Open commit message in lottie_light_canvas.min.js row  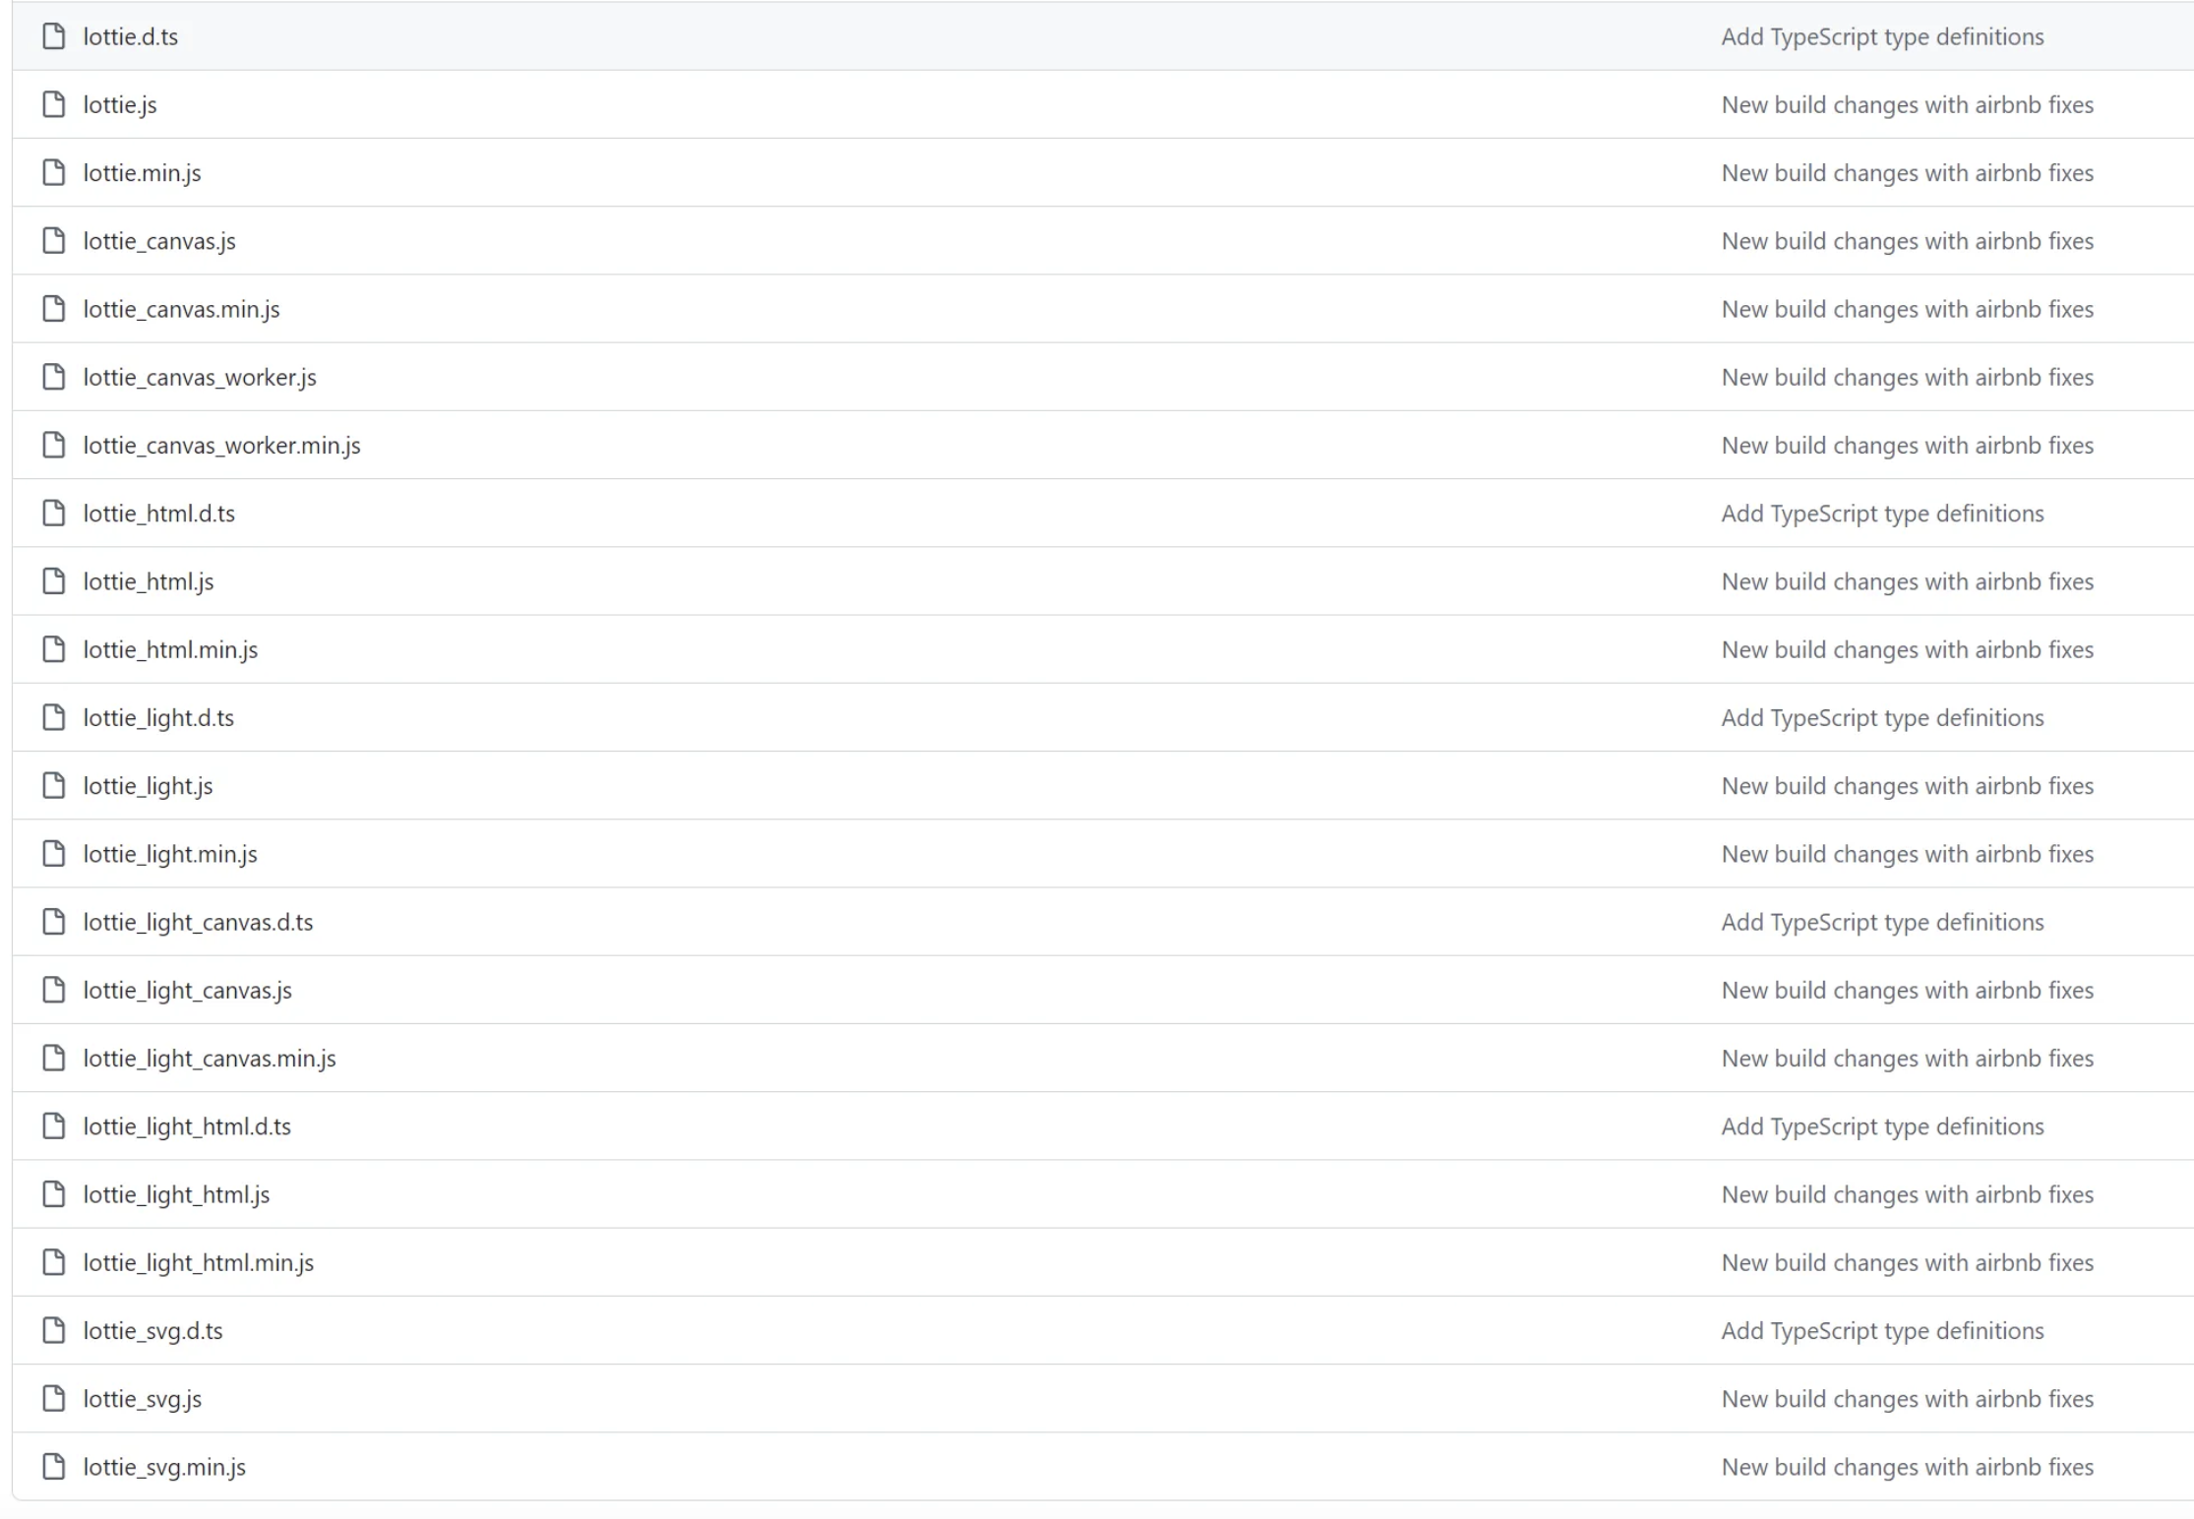pyautogui.click(x=1907, y=1058)
